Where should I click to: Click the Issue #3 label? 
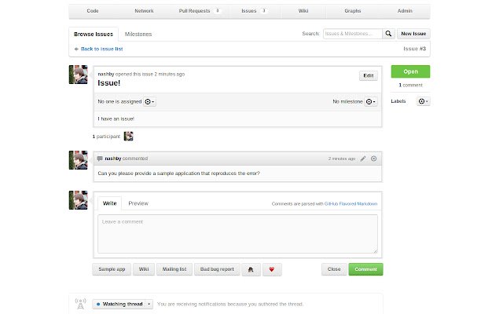pos(414,49)
